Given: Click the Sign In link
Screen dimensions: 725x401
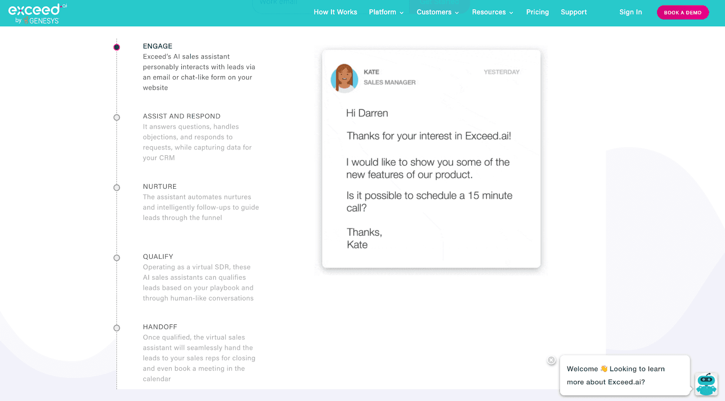Looking at the screenshot, I should click(630, 12).
